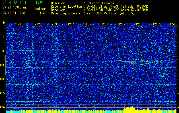Click the 1237 time marker
The image size is (179, 113).
(x=122, y=24)
